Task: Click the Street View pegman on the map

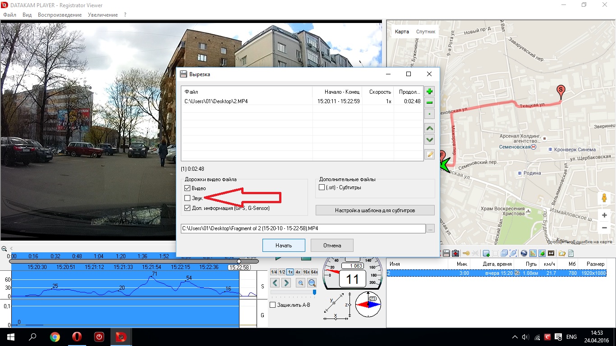Action: [604, 198]
